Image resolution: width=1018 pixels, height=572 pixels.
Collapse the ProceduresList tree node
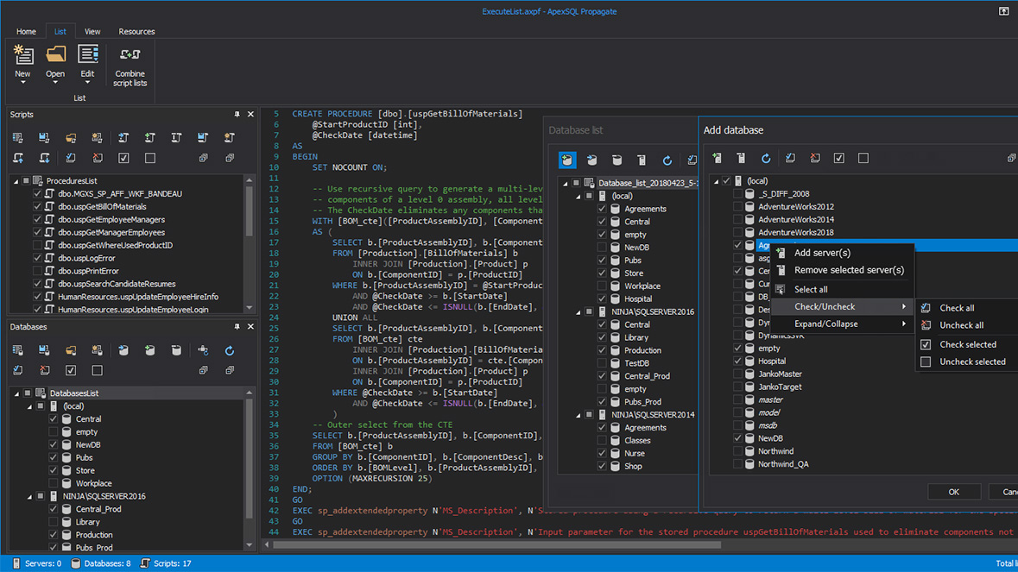(16, 181)
